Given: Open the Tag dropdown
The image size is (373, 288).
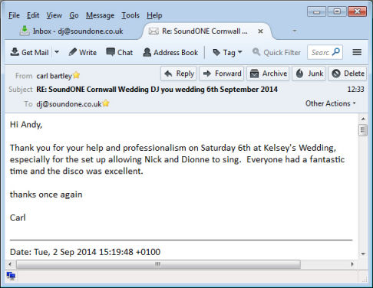Looking at the screenshot, I should (227, 52).
